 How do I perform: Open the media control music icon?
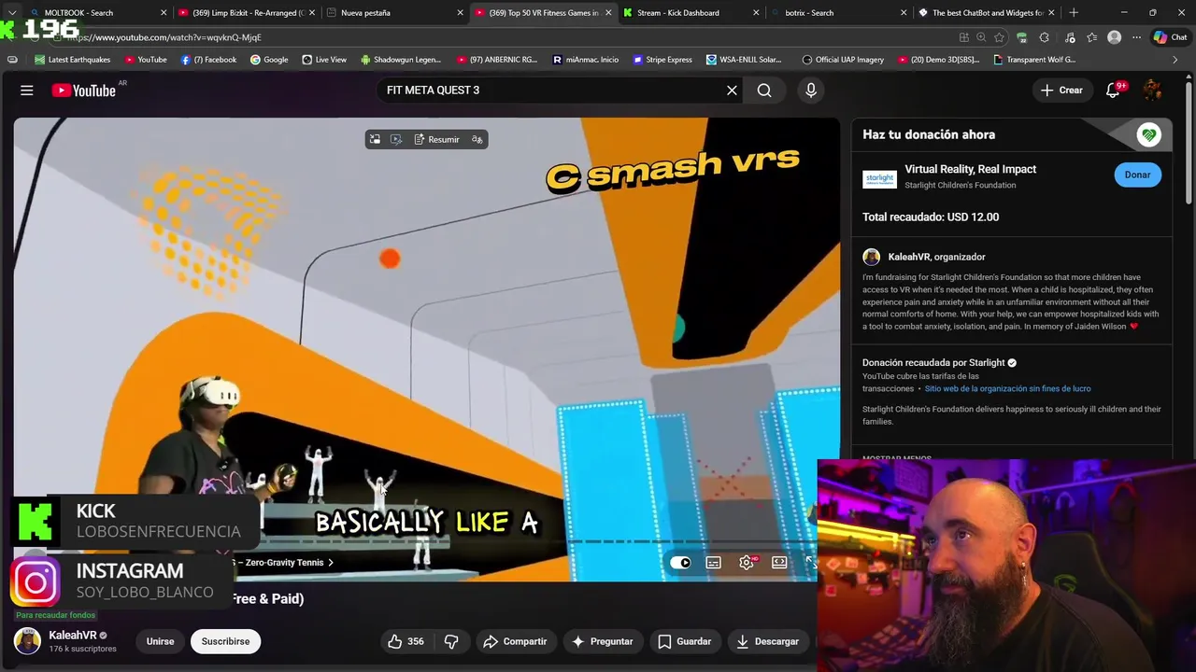click(1070, 37)
